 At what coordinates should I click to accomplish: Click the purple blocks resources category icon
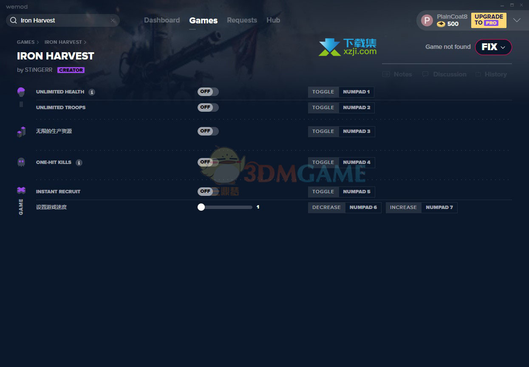coord(21,132)
